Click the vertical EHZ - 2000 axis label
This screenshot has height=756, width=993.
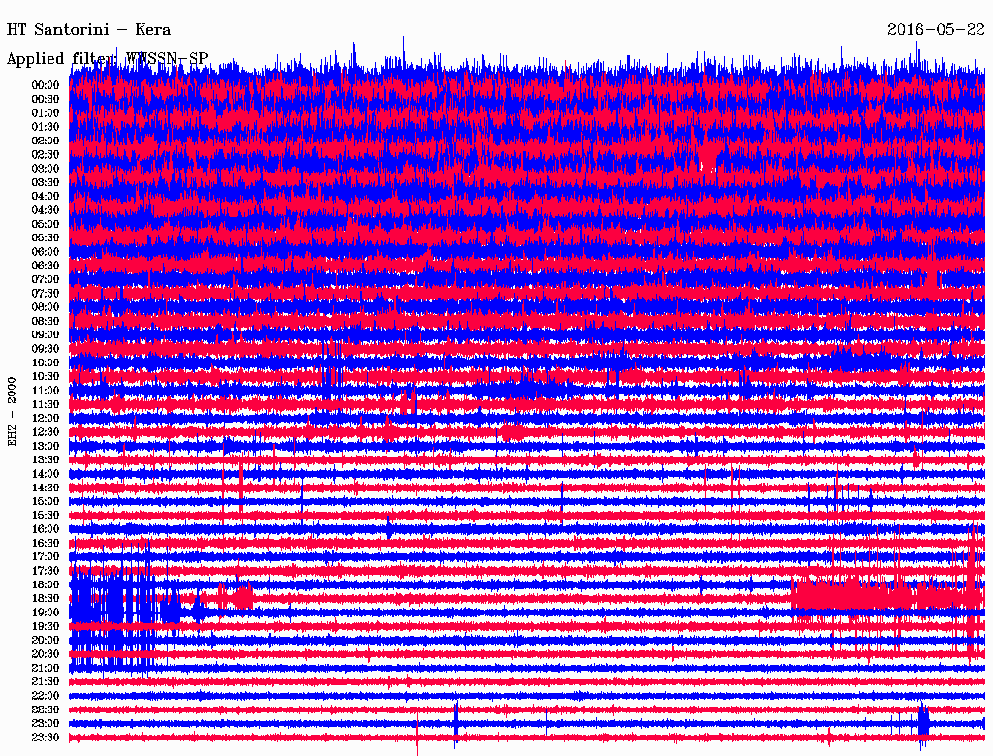[13, 411]
